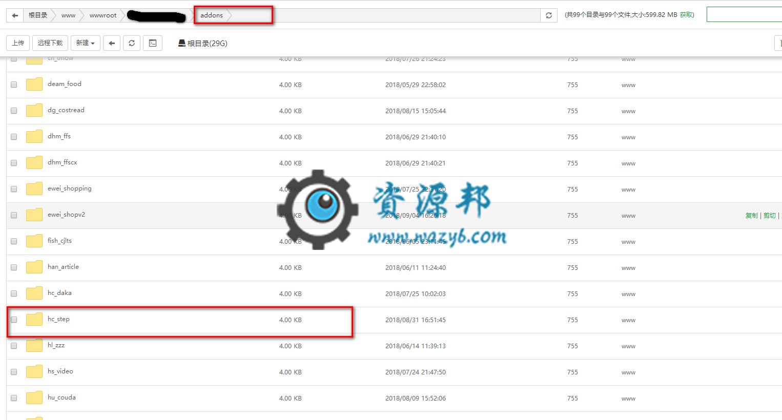The width and height of the screenshot is (782, 420).
Task: Tick the checkbox for hs_video
Action: tap(14, 372)
